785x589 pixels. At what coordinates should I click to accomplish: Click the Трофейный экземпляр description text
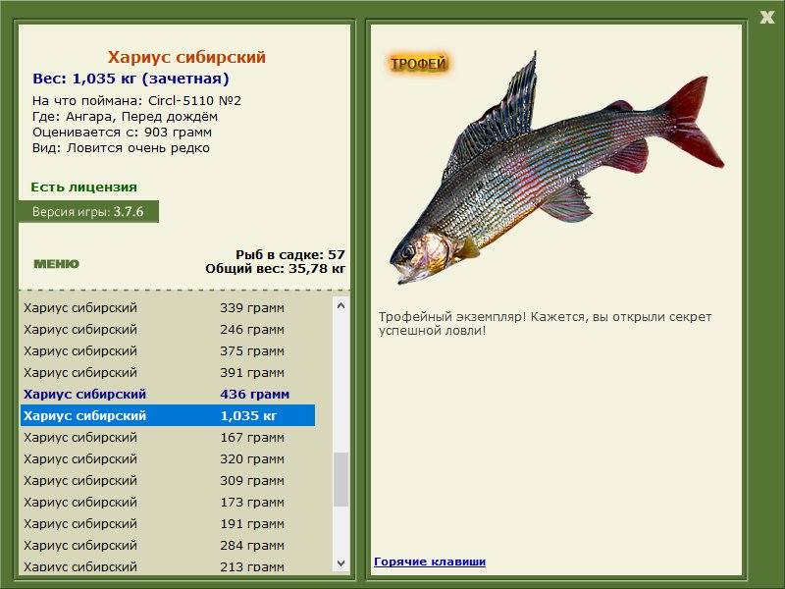545,324
